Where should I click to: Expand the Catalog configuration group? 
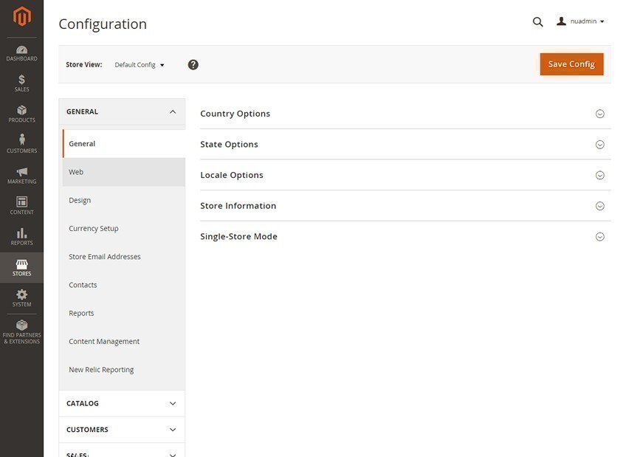[x=122, y=404]
